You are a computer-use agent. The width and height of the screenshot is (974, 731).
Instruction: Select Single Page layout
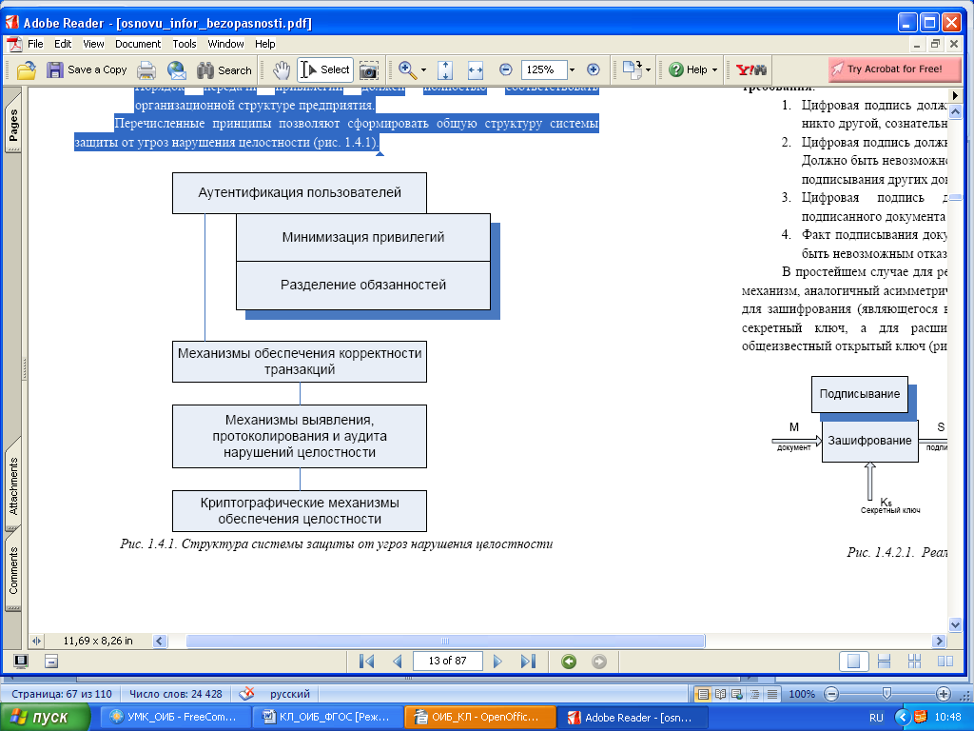(x=853, y=662)
